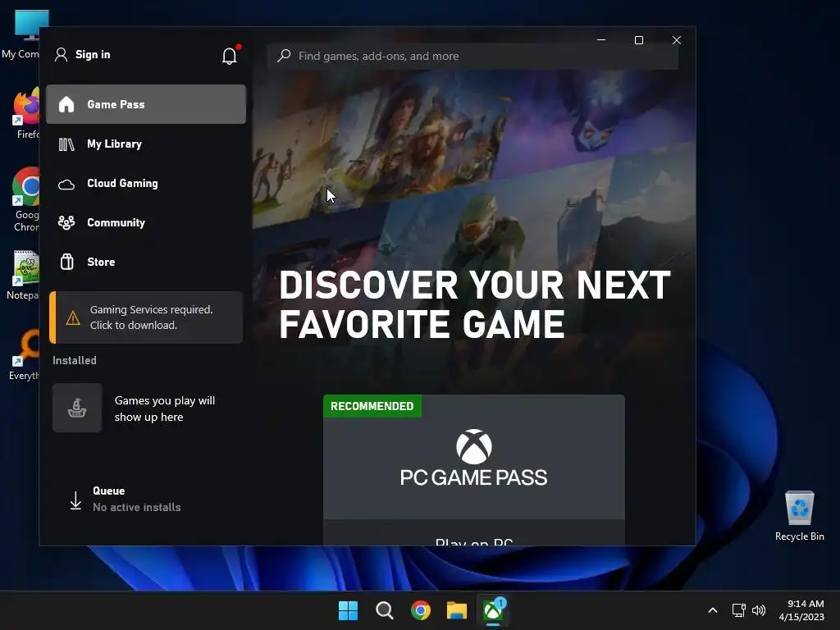Open File Explorer from the taskbar

[x=457, y=610]
